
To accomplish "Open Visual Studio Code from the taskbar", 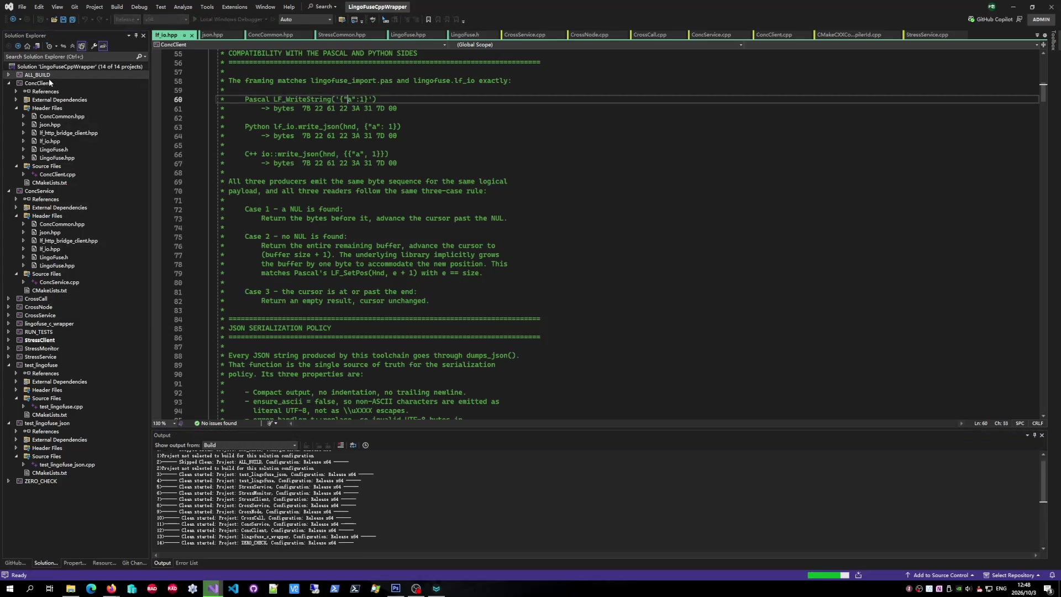I will pos(233,589).
